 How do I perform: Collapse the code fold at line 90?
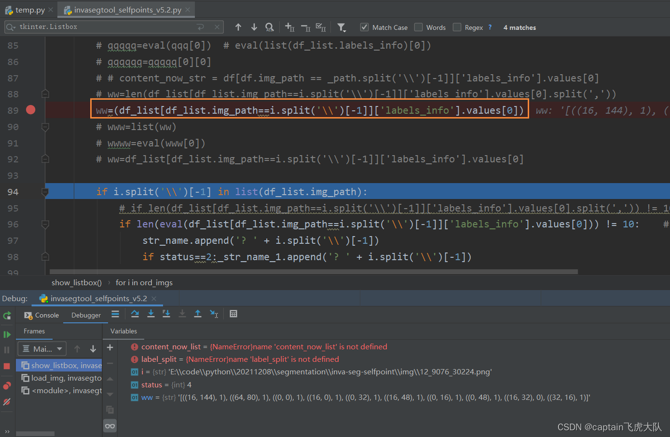[x=45, y=127]
